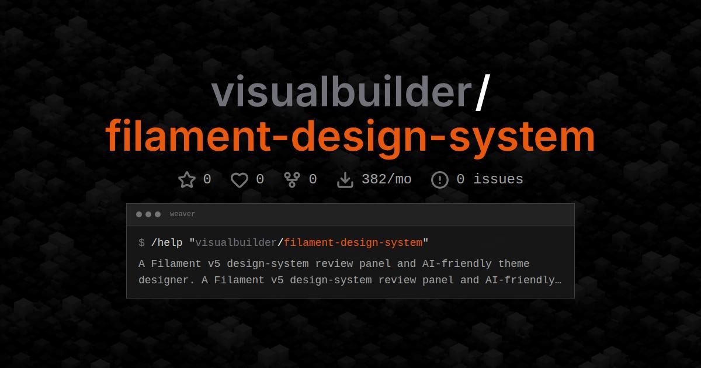Image resolution: width=701 pixels, height=368 pixels.
Task: Click the heart favorites icon
Action: pyautogui.click(x=240, y=180)
